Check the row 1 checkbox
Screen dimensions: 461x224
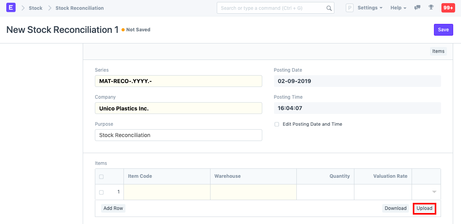tap(102, 192)
